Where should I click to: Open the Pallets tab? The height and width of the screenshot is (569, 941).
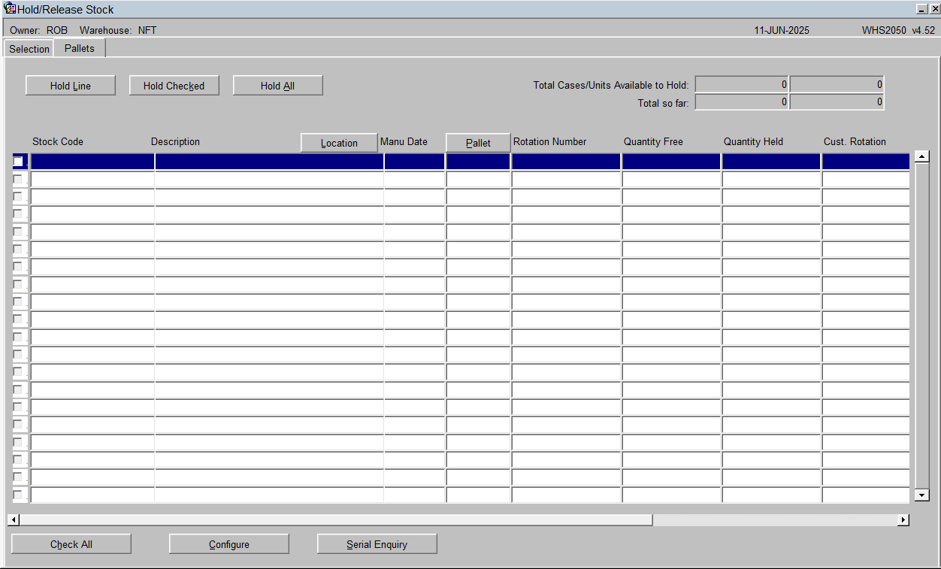pos(80,48)
